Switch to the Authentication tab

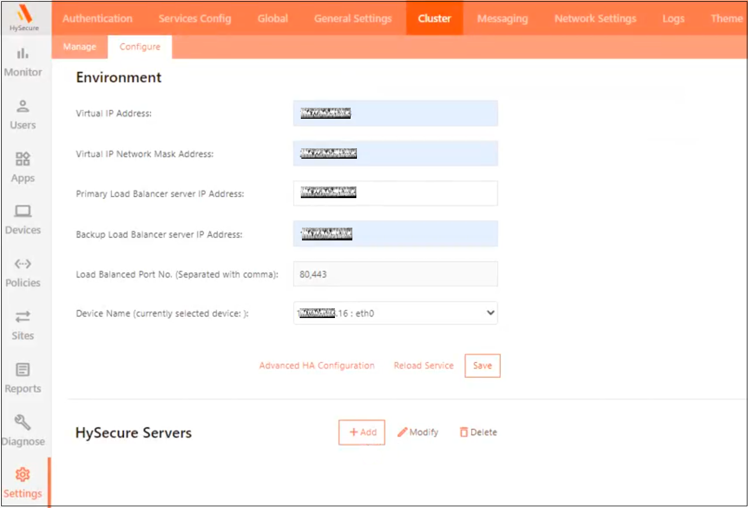pyautogui.click(x=97, y=19)
